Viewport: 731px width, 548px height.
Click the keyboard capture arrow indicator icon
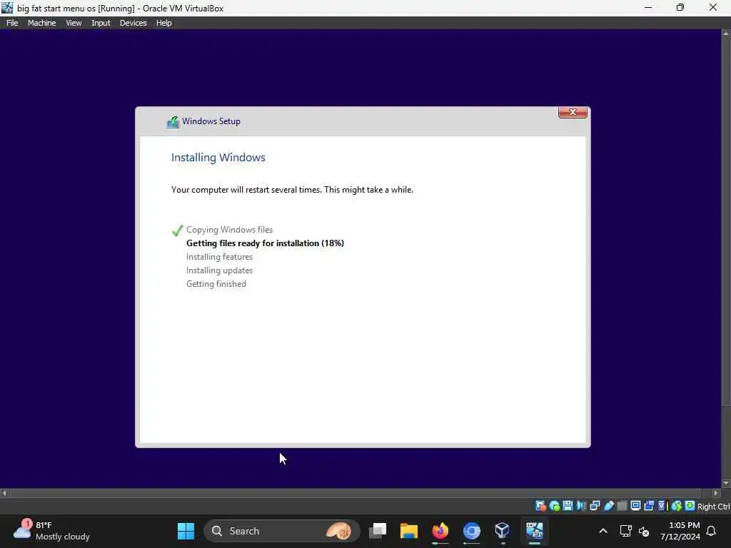[690, 506]
